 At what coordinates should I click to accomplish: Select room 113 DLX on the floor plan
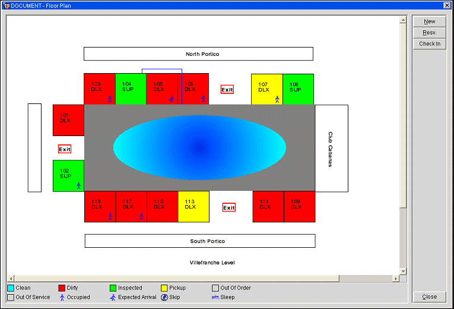(193, 206)
